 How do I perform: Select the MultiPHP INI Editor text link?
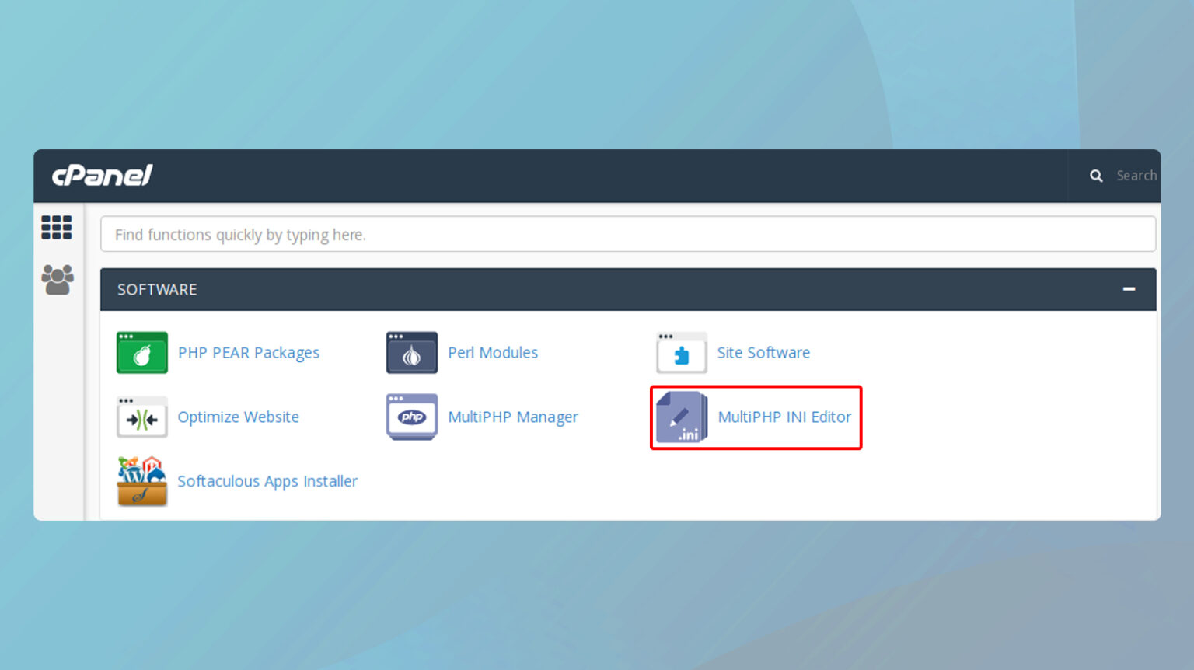(784, 417)
